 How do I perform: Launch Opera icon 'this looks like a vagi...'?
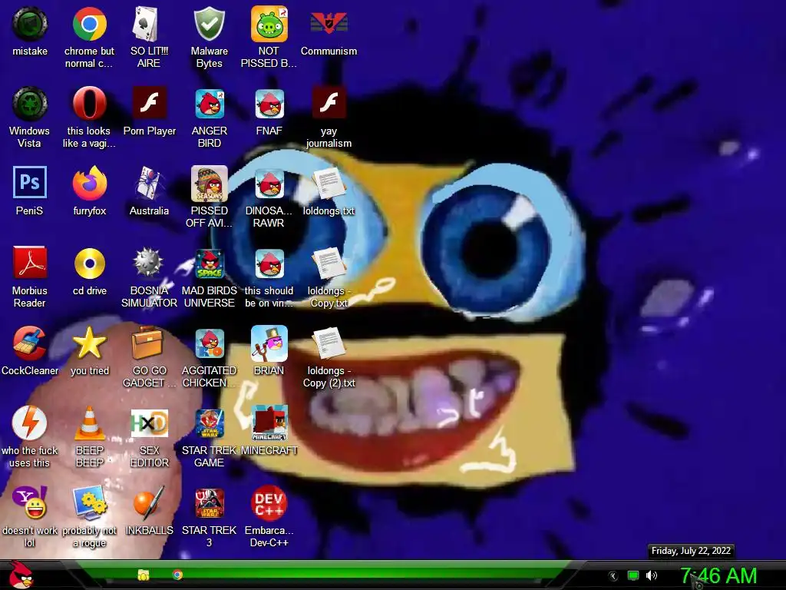[x=89, y=104]
